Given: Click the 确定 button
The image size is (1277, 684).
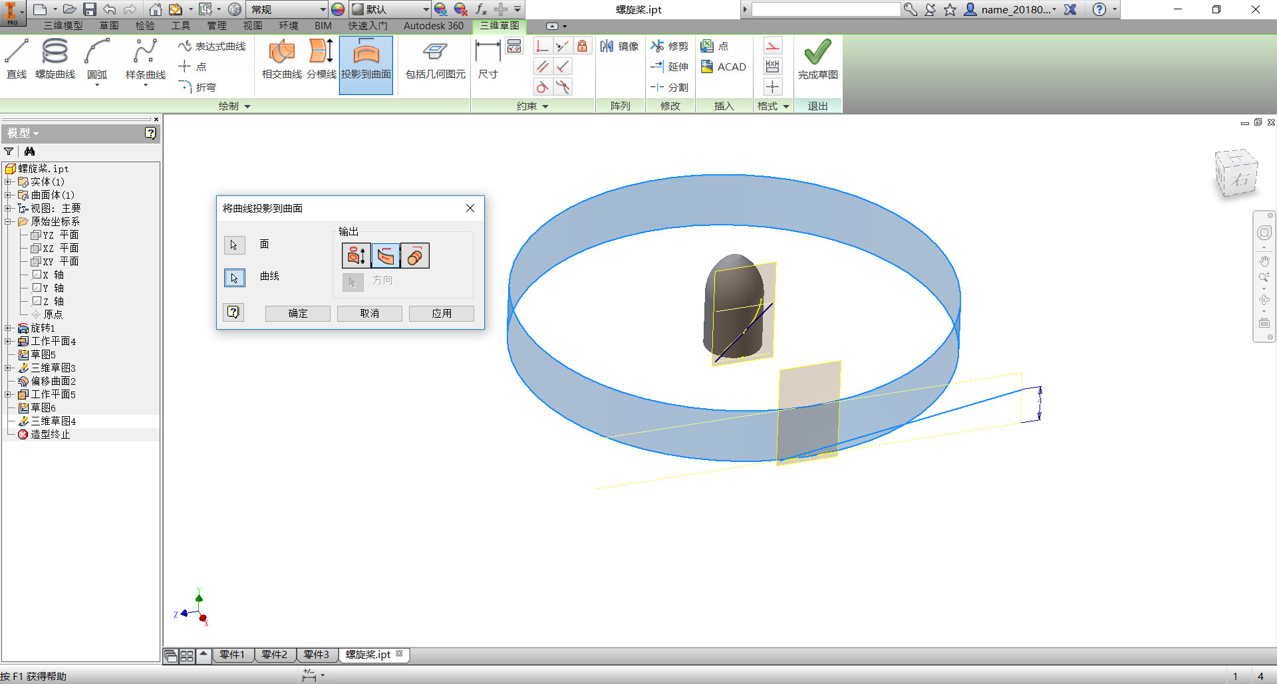Looking at the screenshot, I should [x=298, y=313].
